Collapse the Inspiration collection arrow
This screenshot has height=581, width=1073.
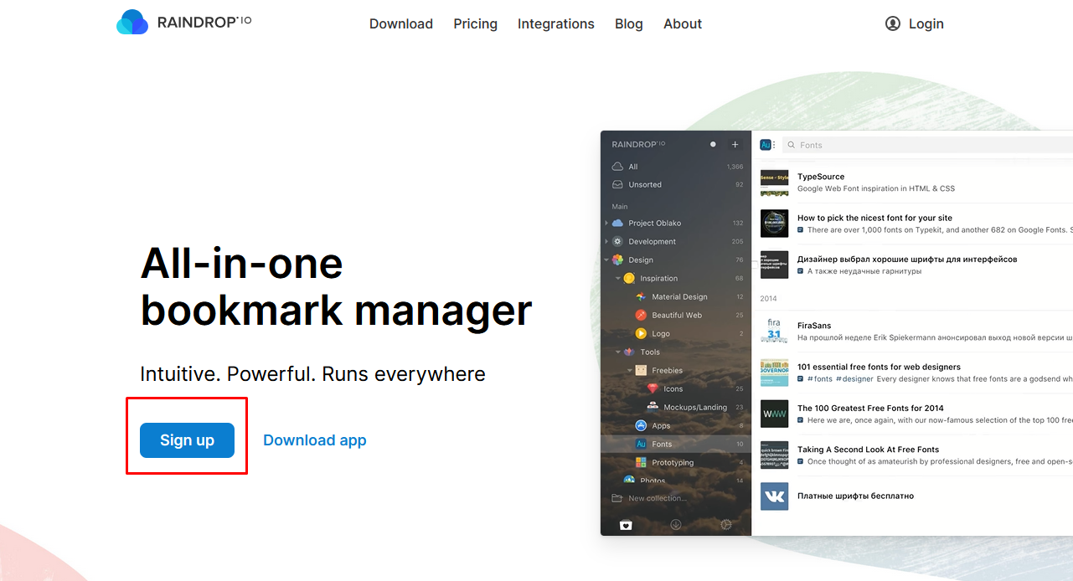pyautogui.click(x=618, y=278)
